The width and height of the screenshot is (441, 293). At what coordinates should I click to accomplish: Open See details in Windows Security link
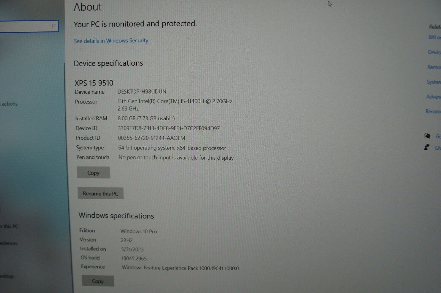(111, 41)
